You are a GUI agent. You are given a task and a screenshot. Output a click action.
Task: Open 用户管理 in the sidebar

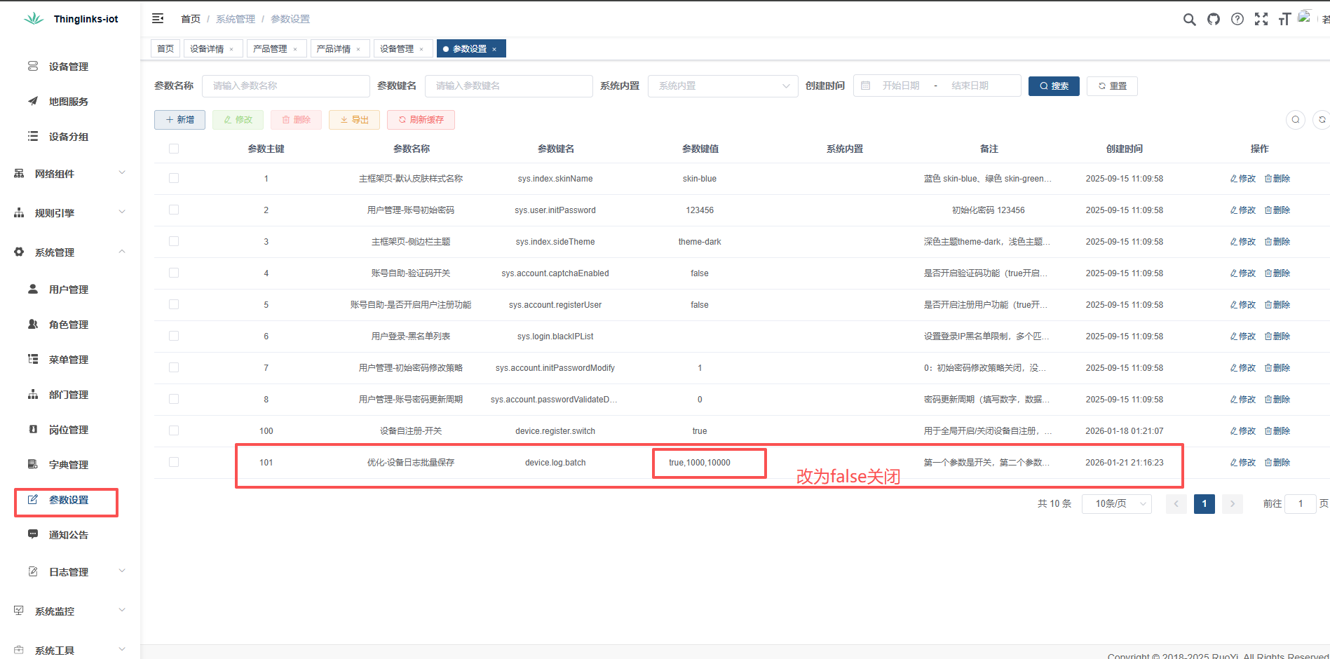(68, 290)
